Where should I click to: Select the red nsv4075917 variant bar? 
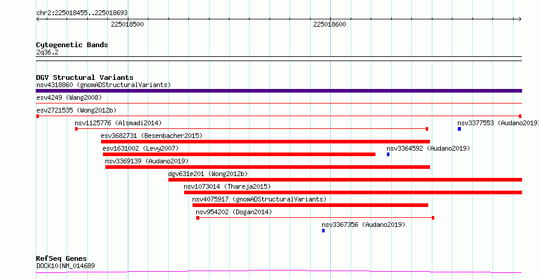(x=310, y=205)
